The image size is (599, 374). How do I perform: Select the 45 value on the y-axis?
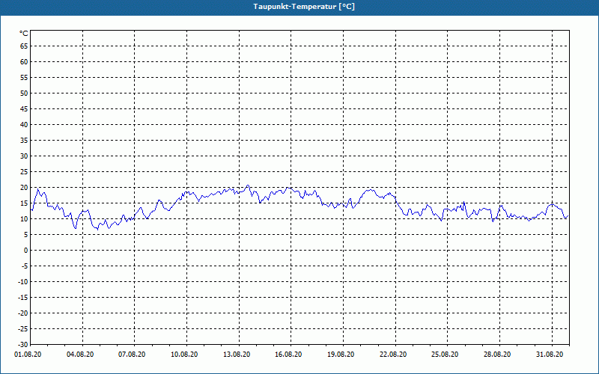coord(24,108)
